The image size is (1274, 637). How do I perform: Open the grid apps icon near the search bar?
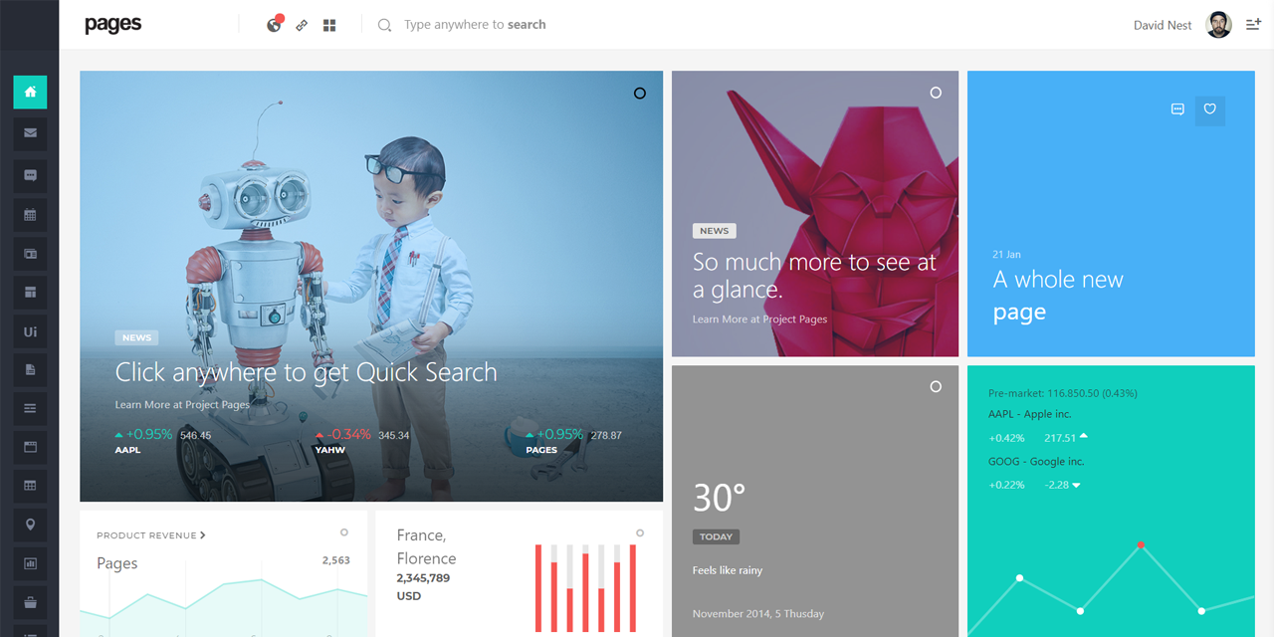329,24
